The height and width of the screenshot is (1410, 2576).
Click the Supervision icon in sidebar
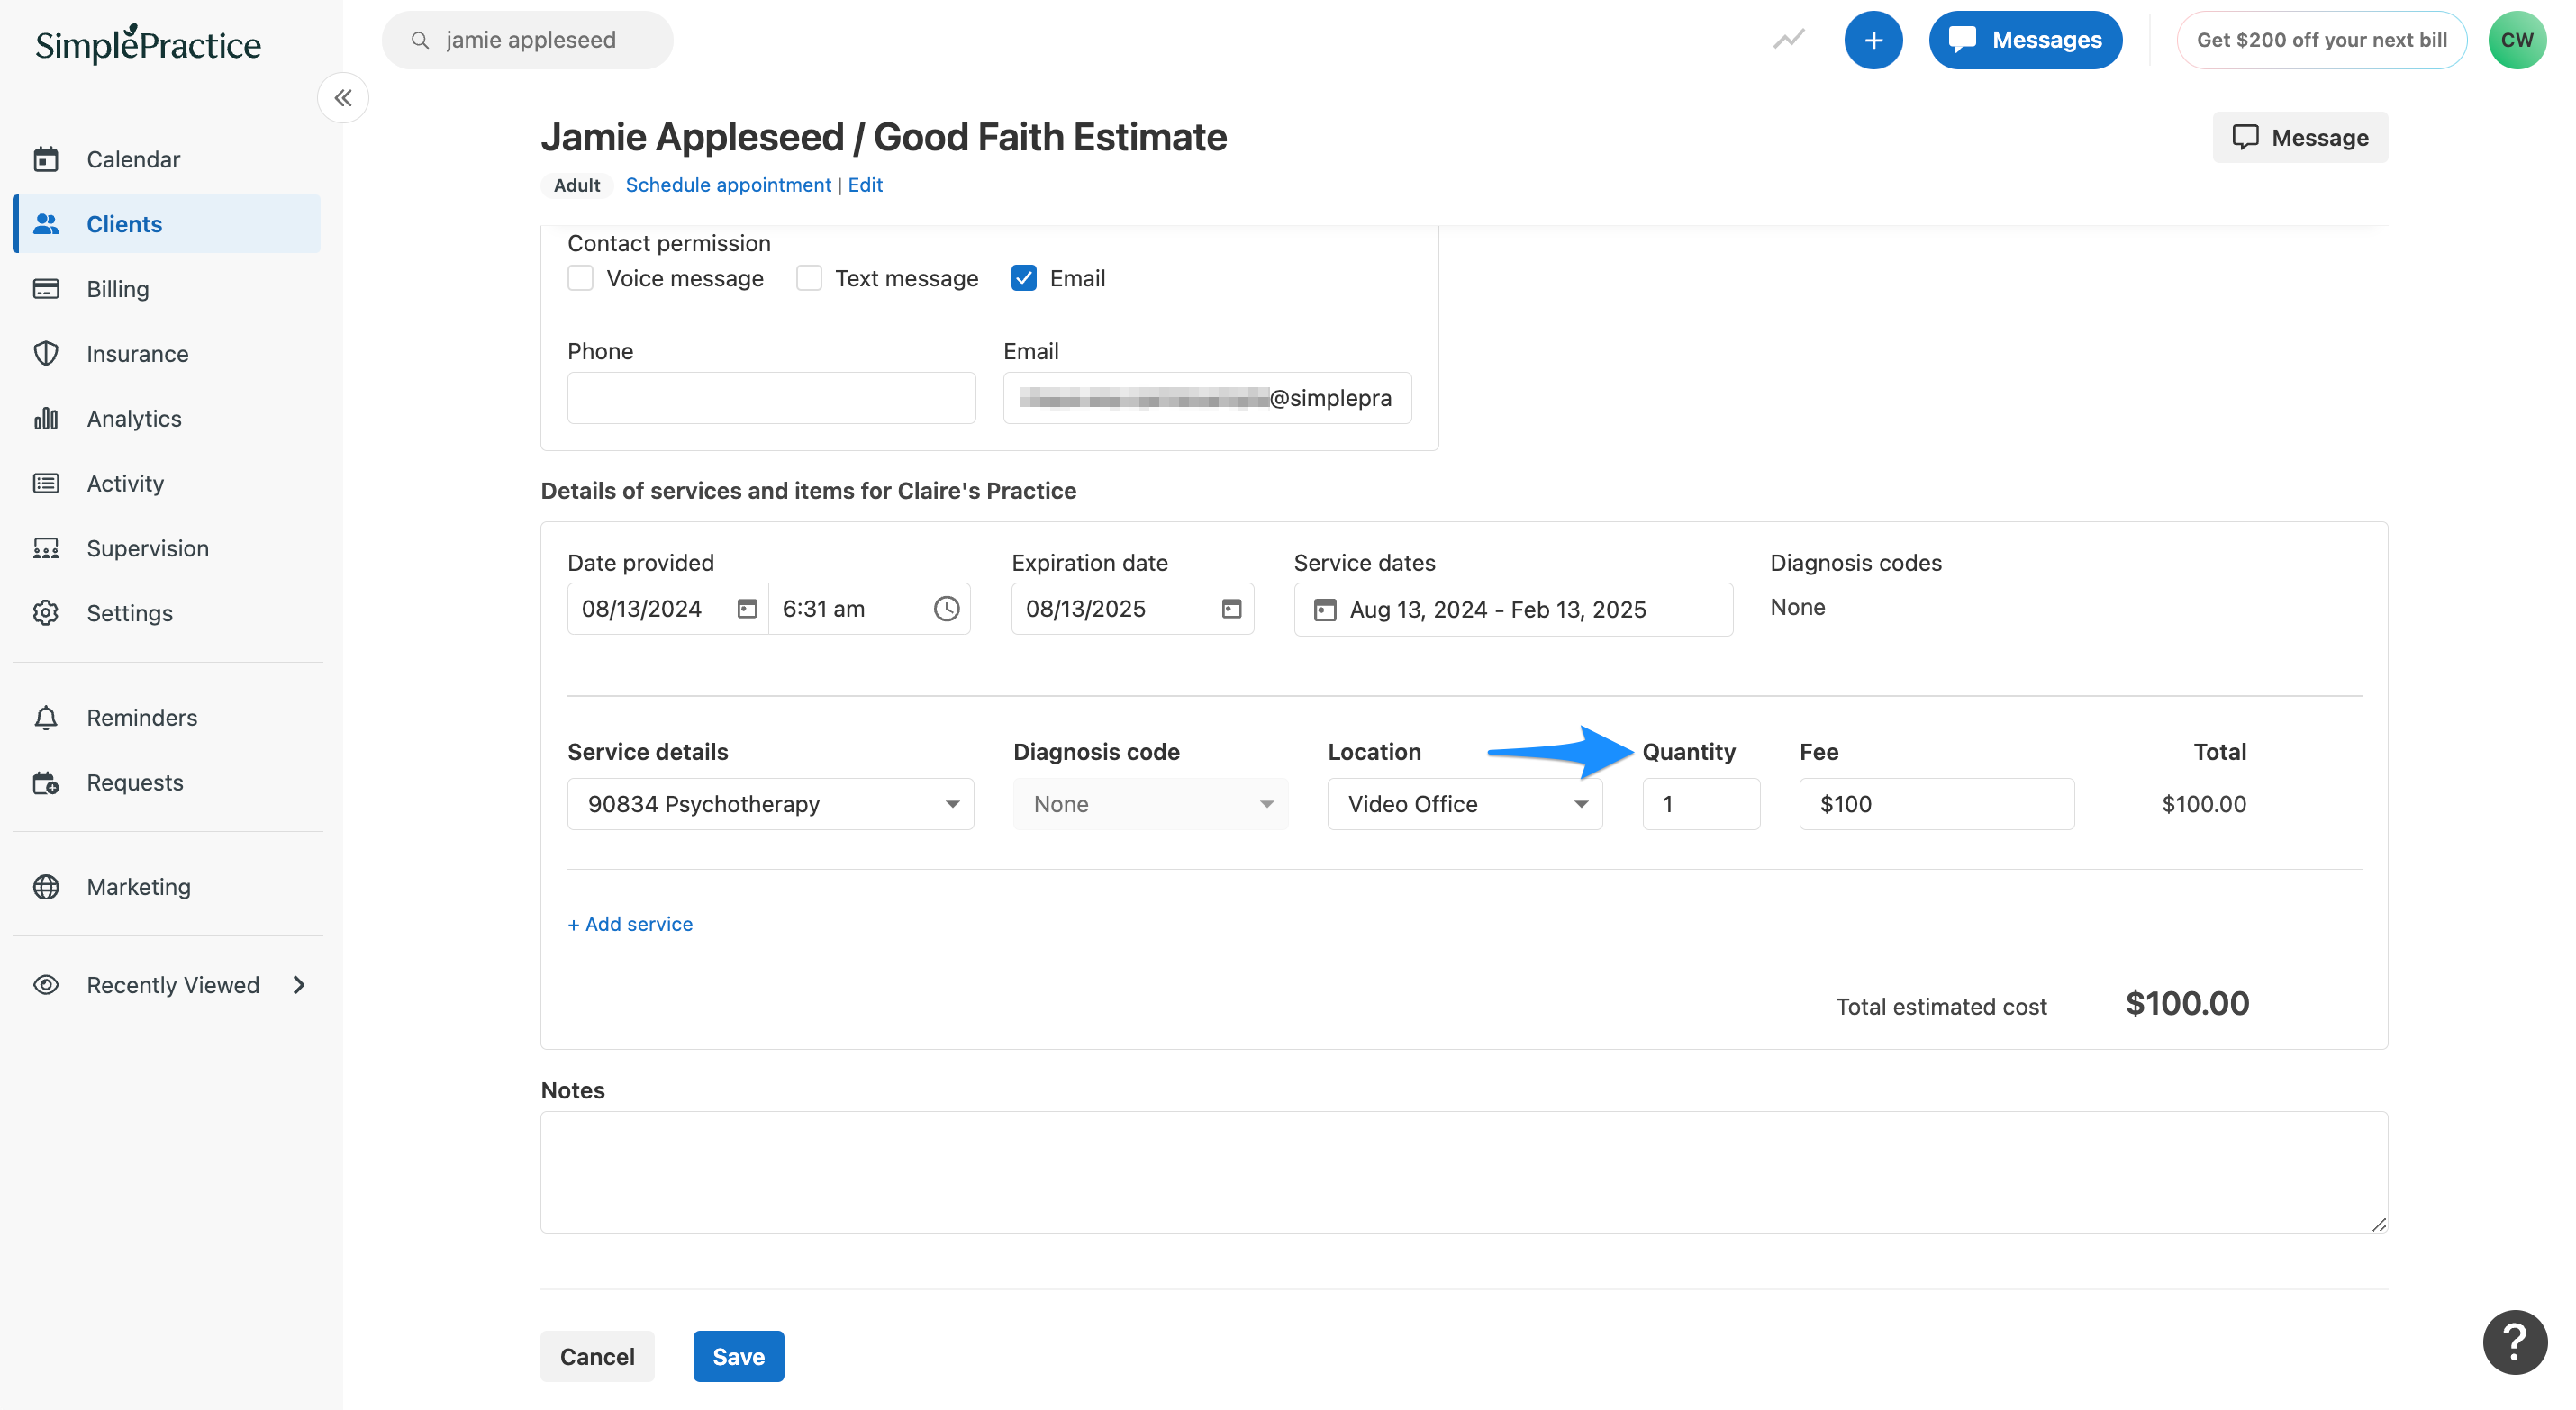[x=46, y=548]
